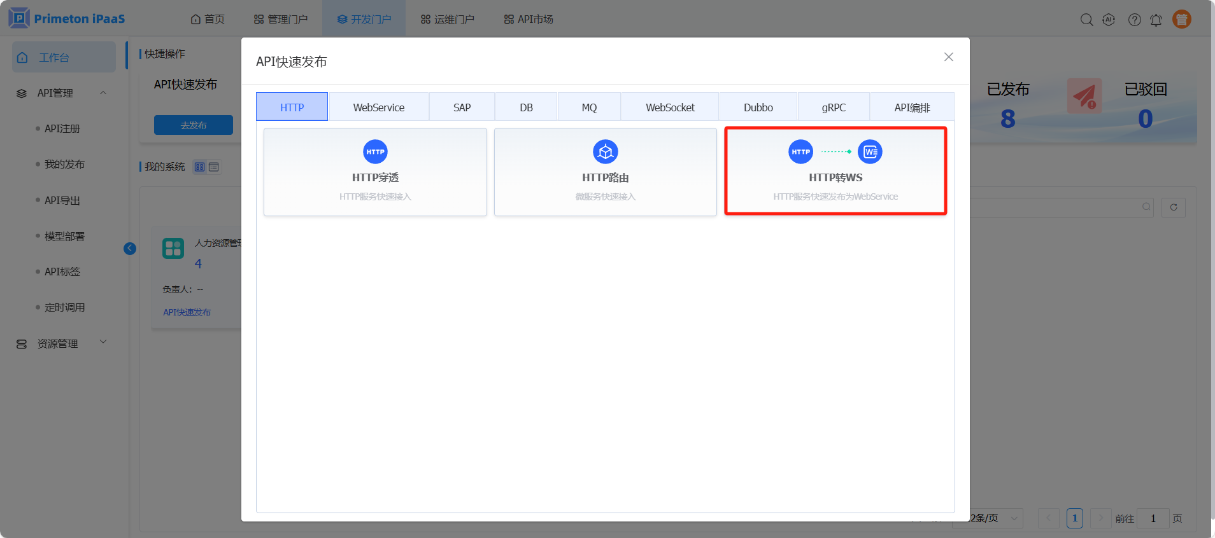Screen dimensions: 1215x538
Task: Click the page number jump input field
Action: pos(1153,518)
